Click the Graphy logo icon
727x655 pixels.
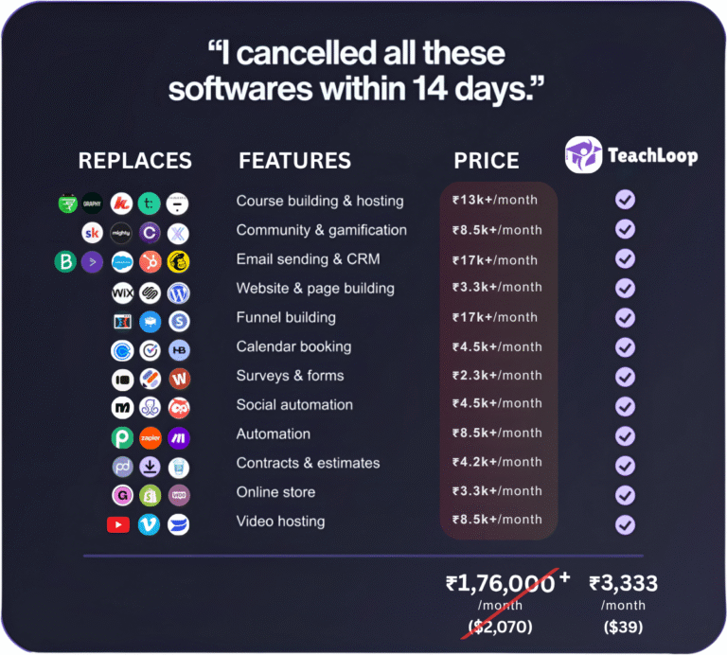pos(92,202)
